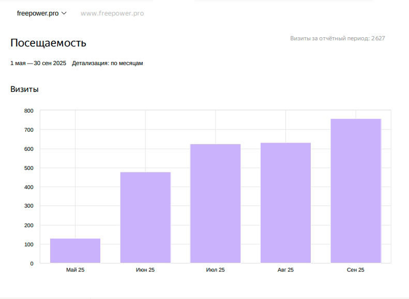Select the Авг 25 bar in chart
The image size is (409, 299).
(x=285, y=203)
